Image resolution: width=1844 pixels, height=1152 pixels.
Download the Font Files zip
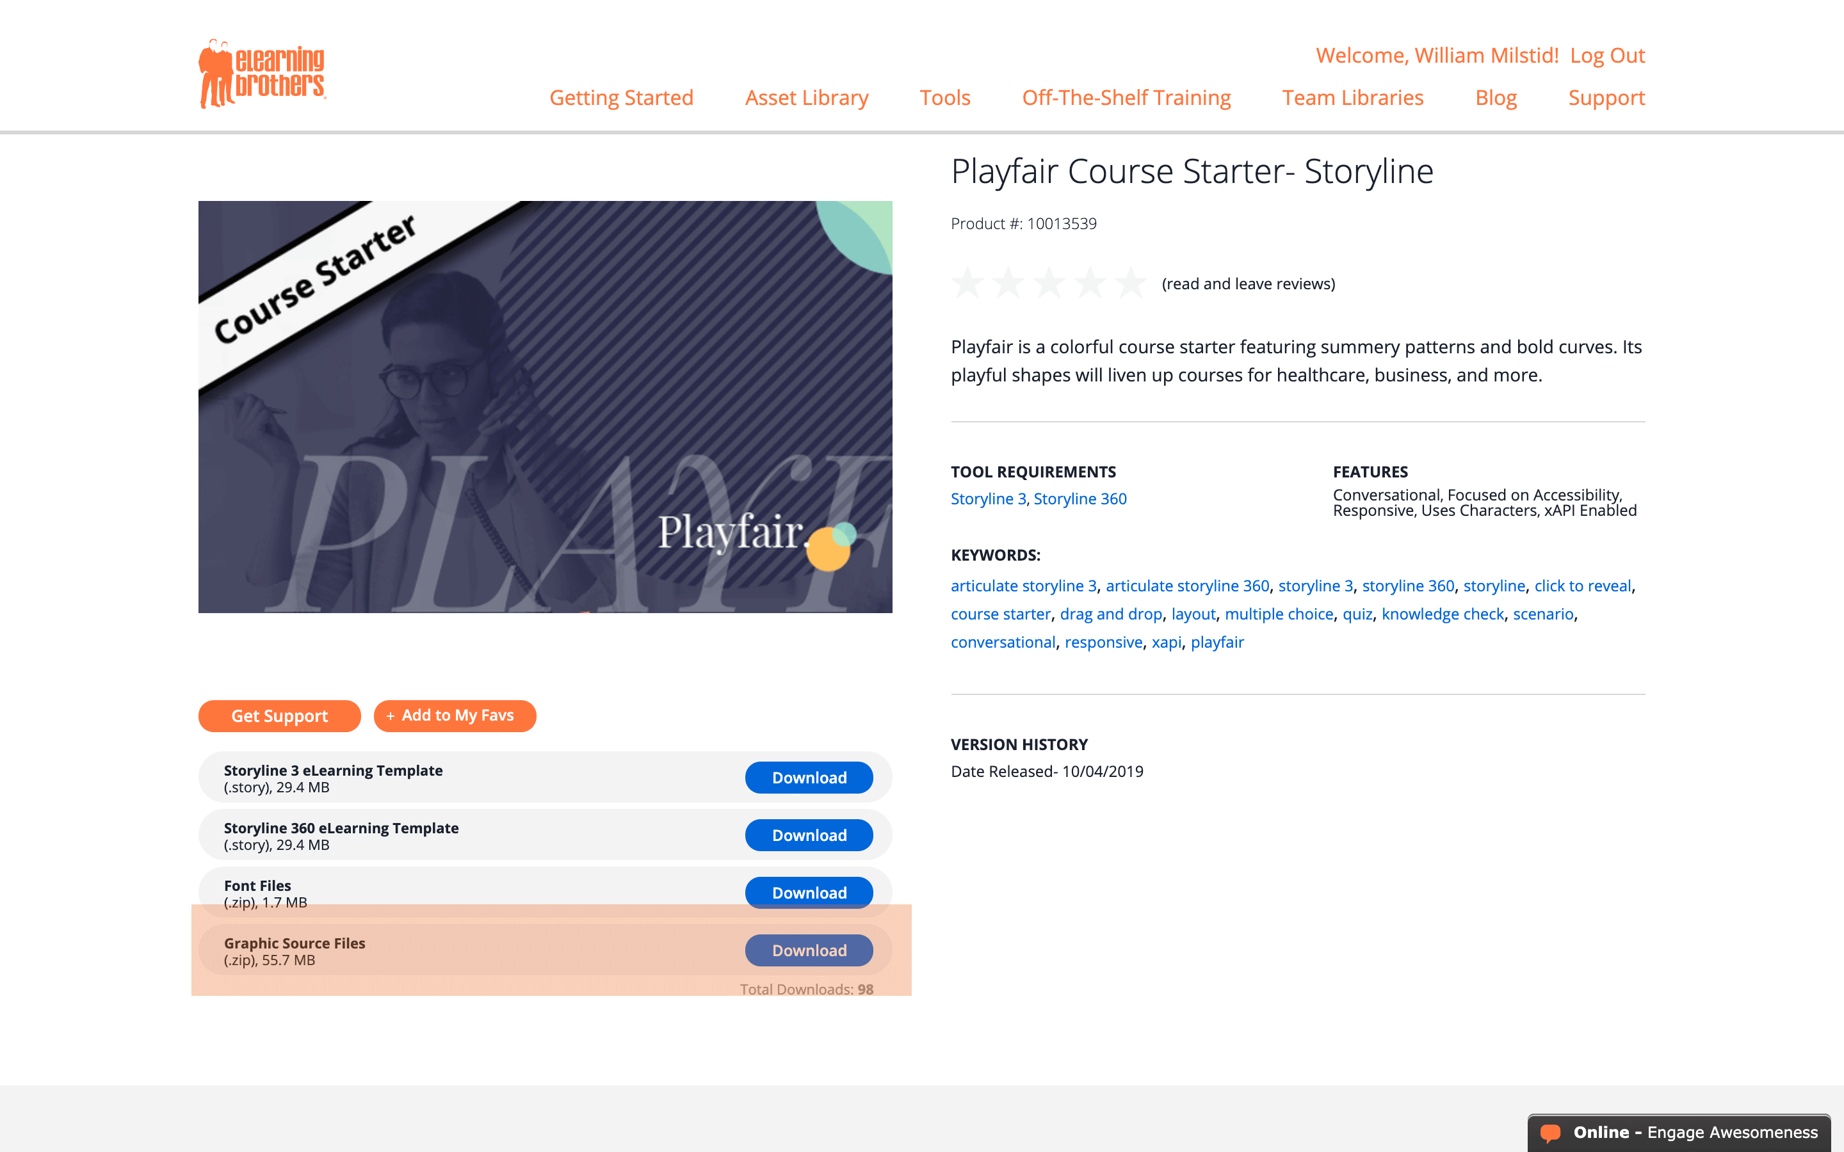pyautogui.click(x=809, y=892)
